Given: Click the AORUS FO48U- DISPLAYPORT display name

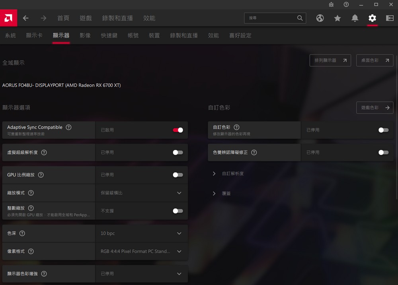Looking at the screenshot, I should tap(61, 85).
